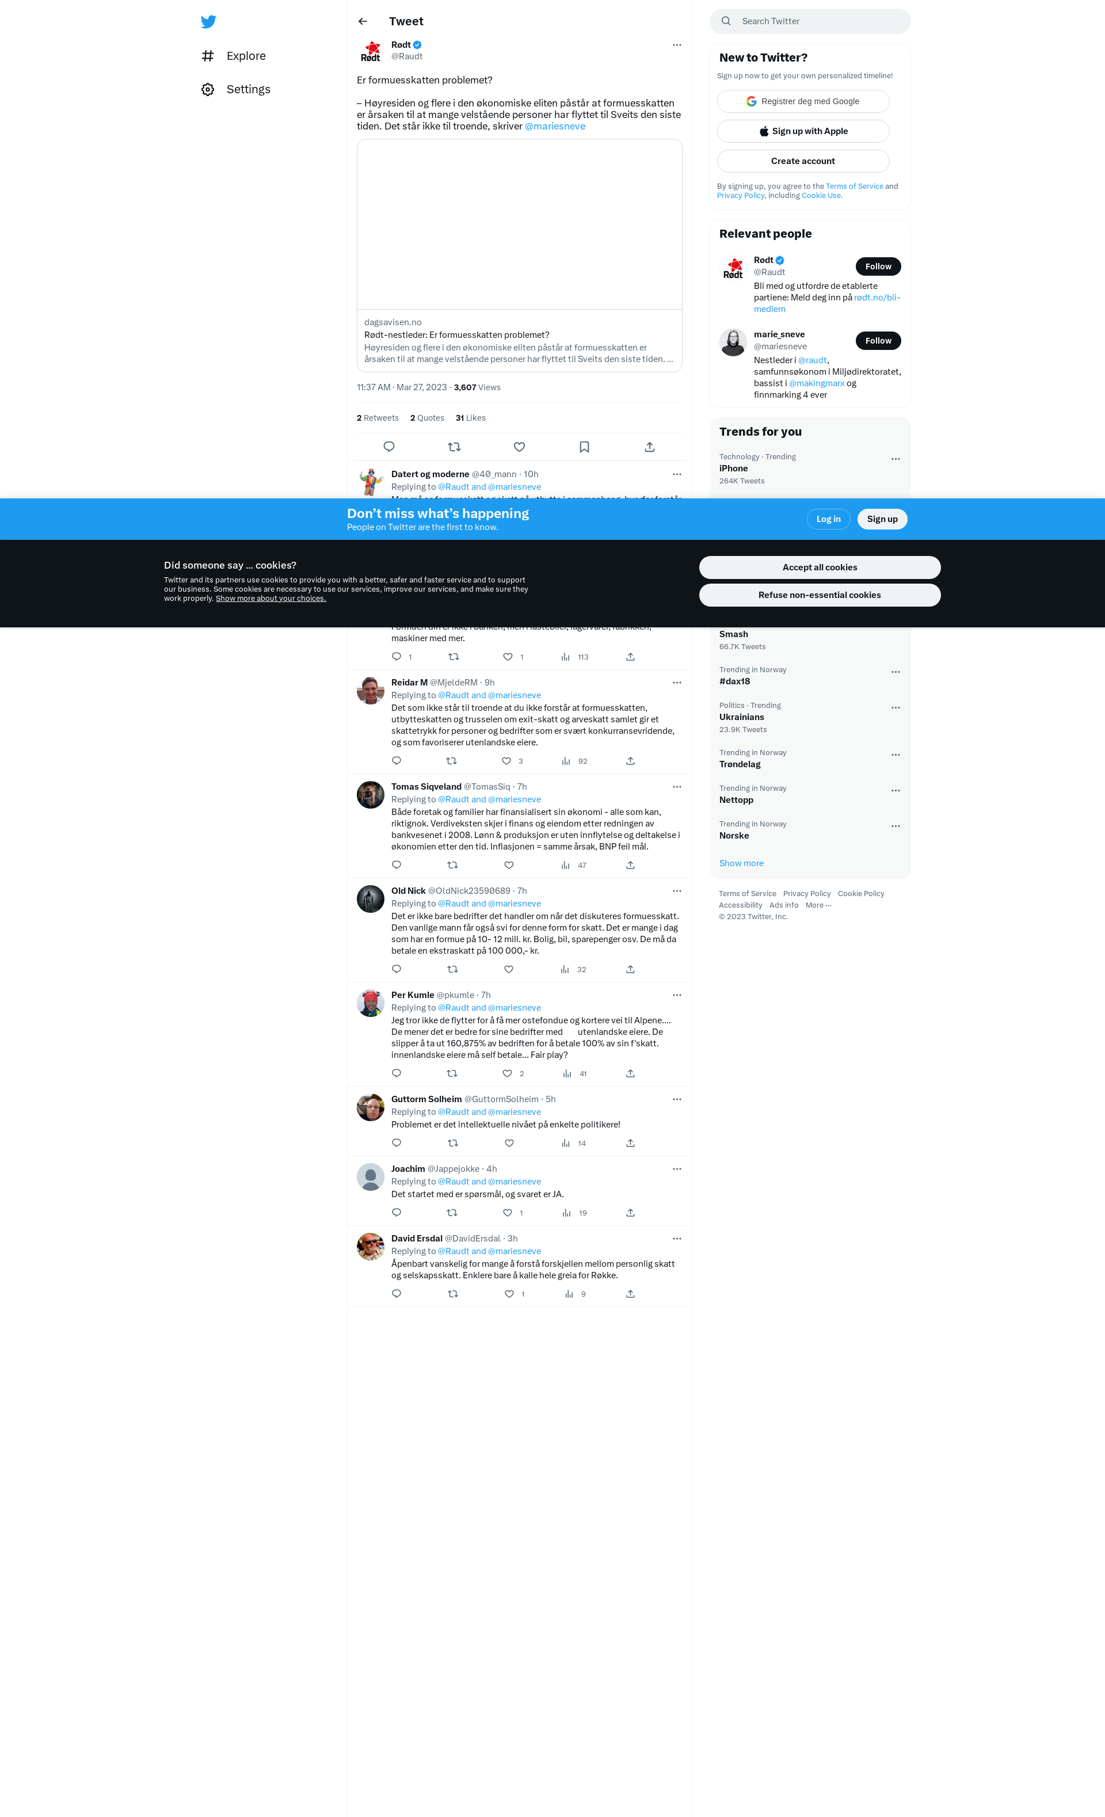Open more options on Reidar M's reply
Screen dimensions: 1105x1817
(x=677, y=682)
